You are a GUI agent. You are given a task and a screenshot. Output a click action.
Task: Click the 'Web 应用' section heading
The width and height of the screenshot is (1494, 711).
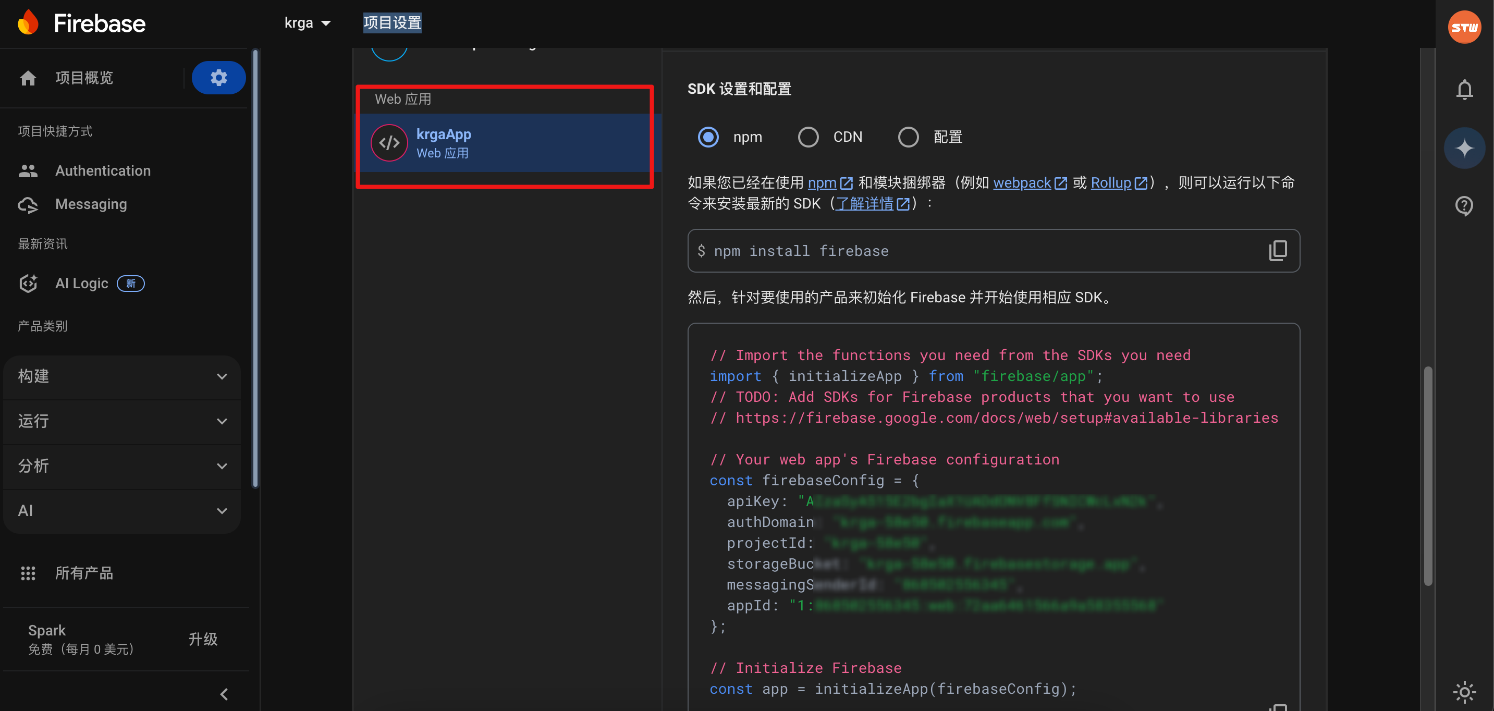click(403, 99)
